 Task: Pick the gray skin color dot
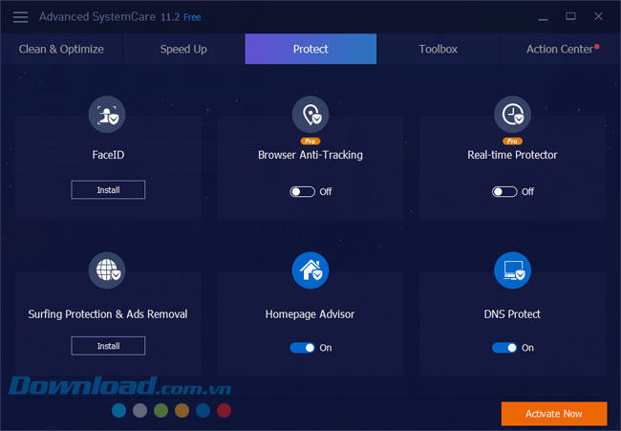pyautogui.click(x=139, y=410)
